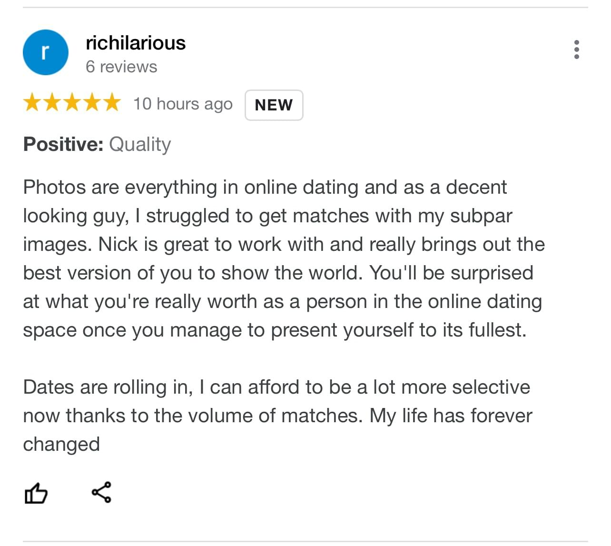This screenshot has height=546, width=611.
Task: Like the review with thumbs-up icon
Action: [36, 493]
